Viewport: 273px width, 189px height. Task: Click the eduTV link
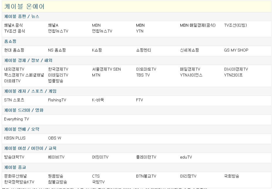(x=186, y=157)
